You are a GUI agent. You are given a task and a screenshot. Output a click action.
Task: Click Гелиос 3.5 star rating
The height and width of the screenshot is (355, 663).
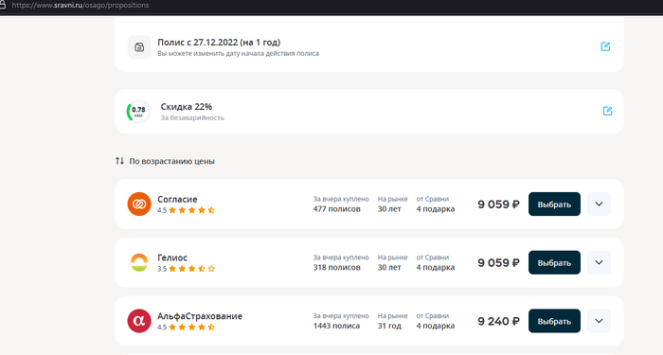(x=186, y=268)
